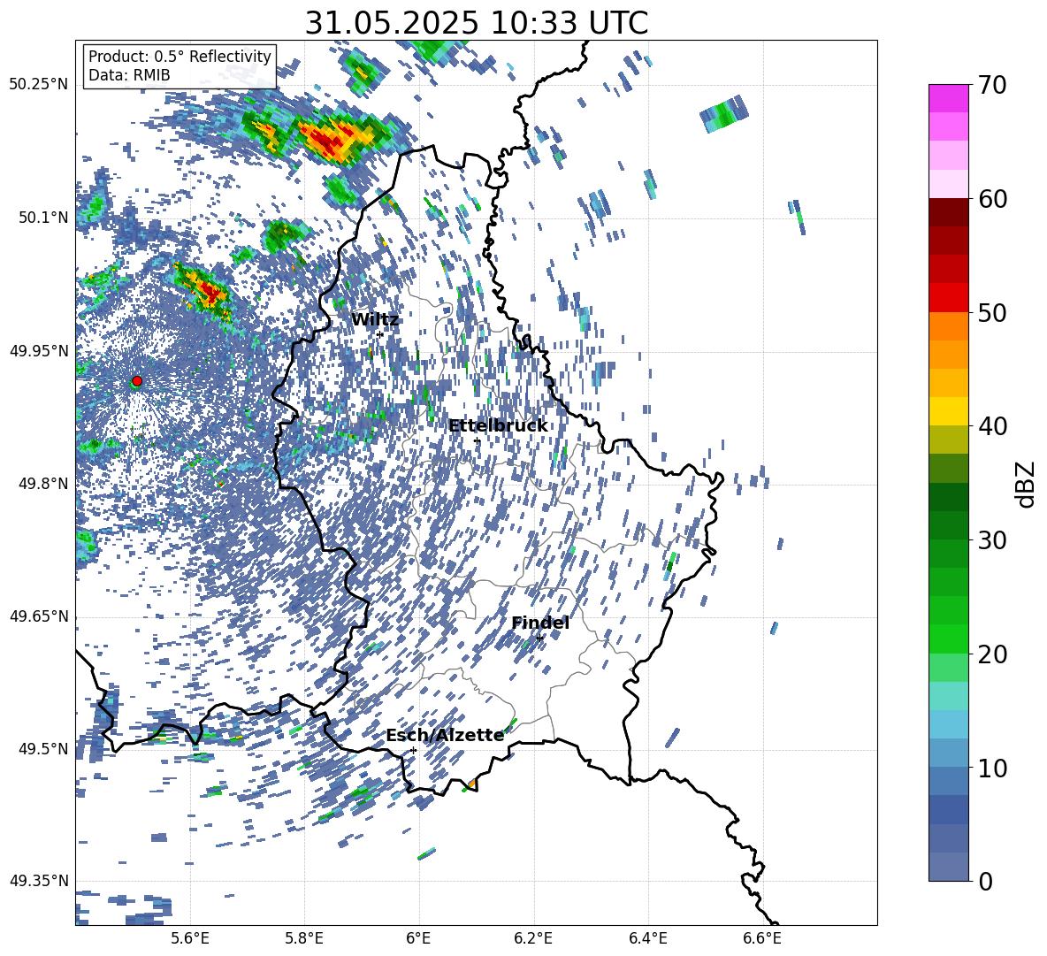This screenshot has height=956, width=1047.
Task: Click the 49.8°N latitude label
Action: point(43,484)
